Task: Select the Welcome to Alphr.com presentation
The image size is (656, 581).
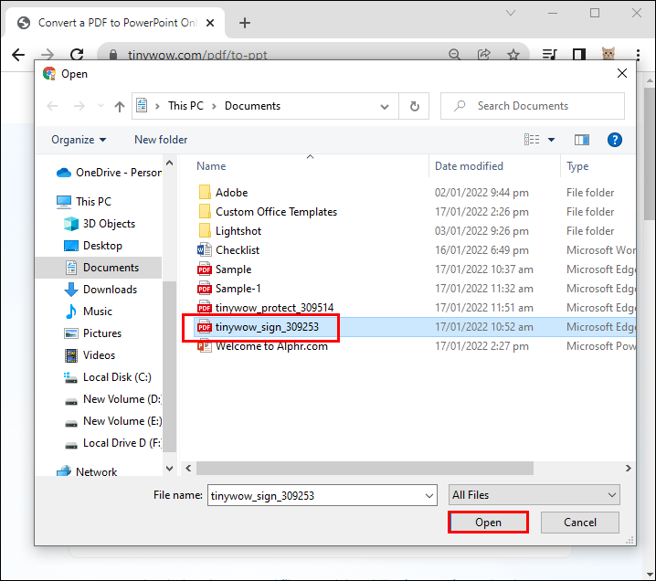Action: [263, 346]
